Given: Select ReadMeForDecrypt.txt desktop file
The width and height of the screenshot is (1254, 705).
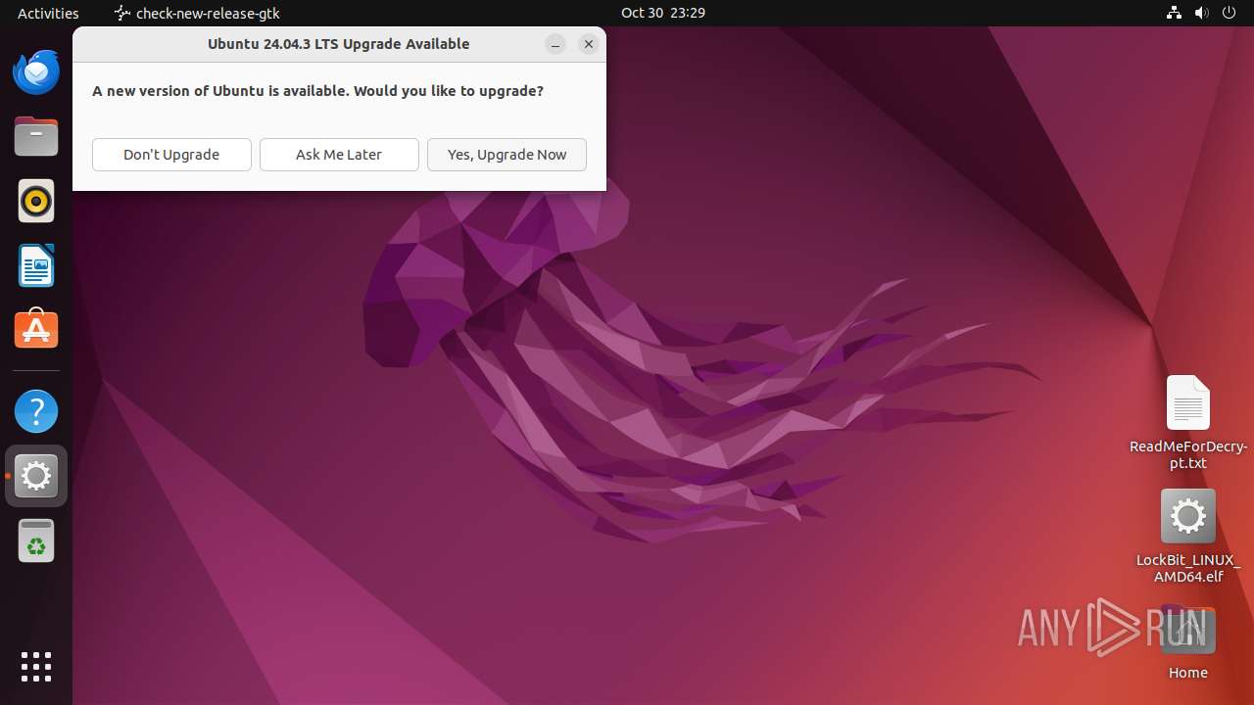Looking at the screenshot, I should (x=1187, y=423).
